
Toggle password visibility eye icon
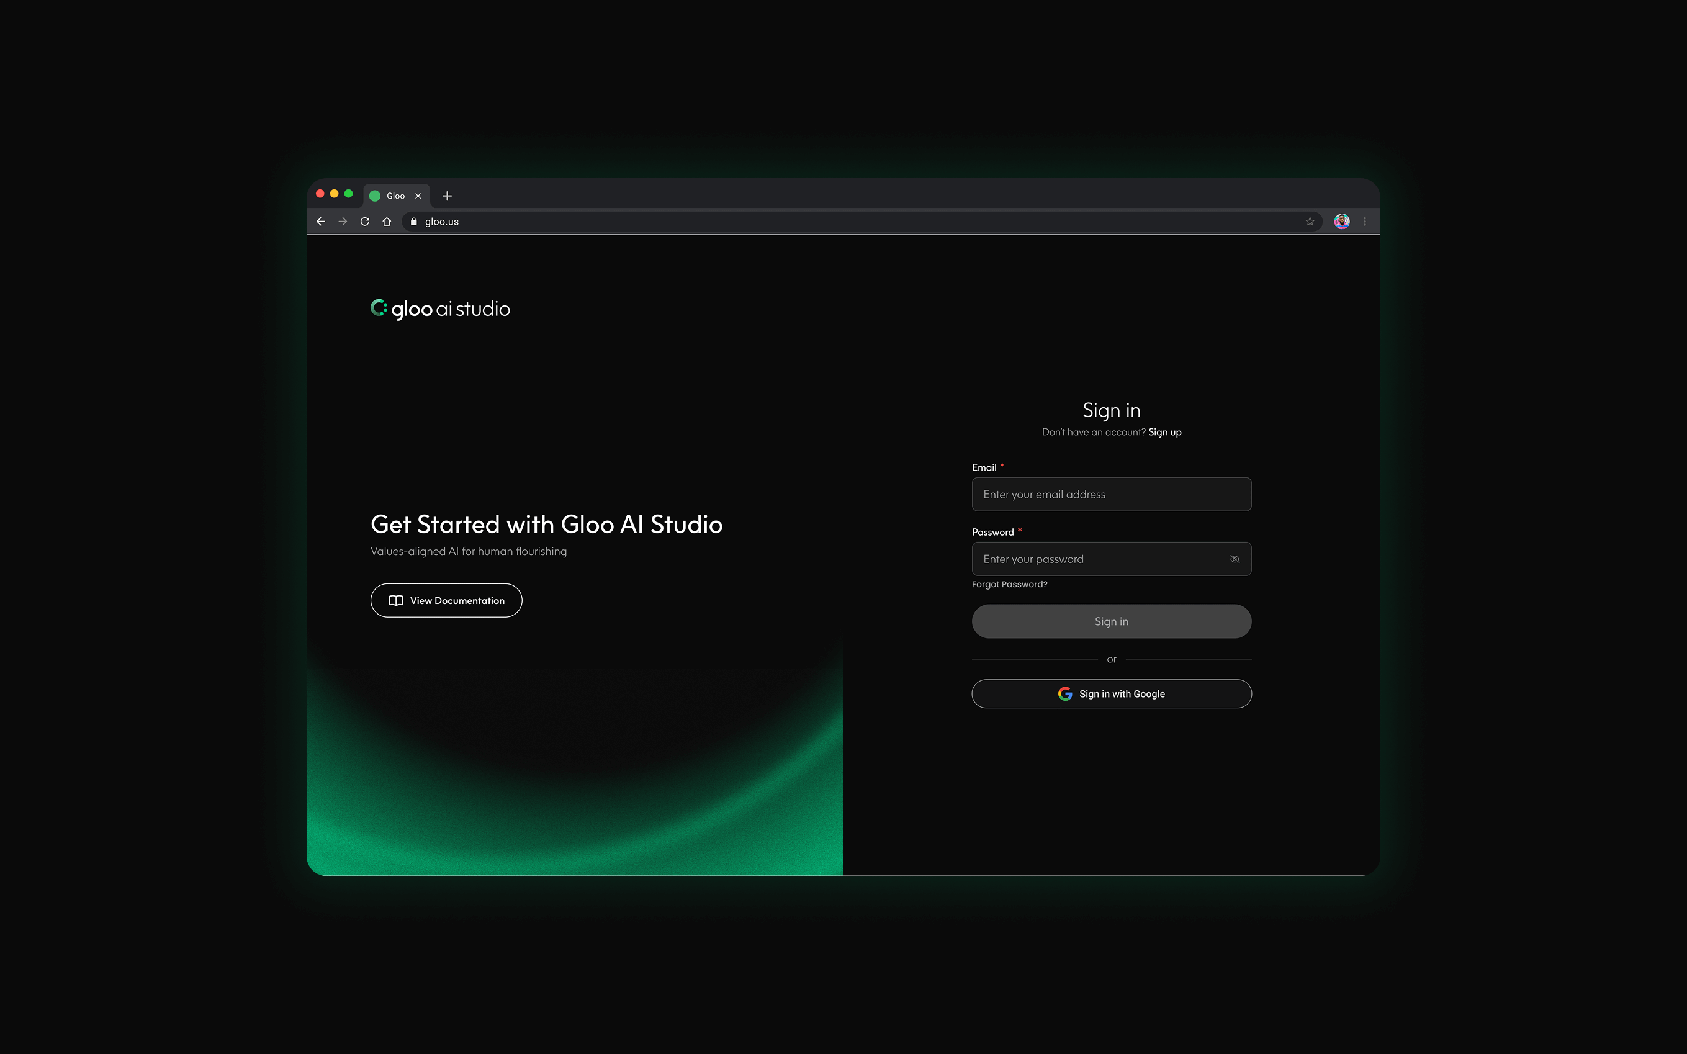click(1234, 559)
